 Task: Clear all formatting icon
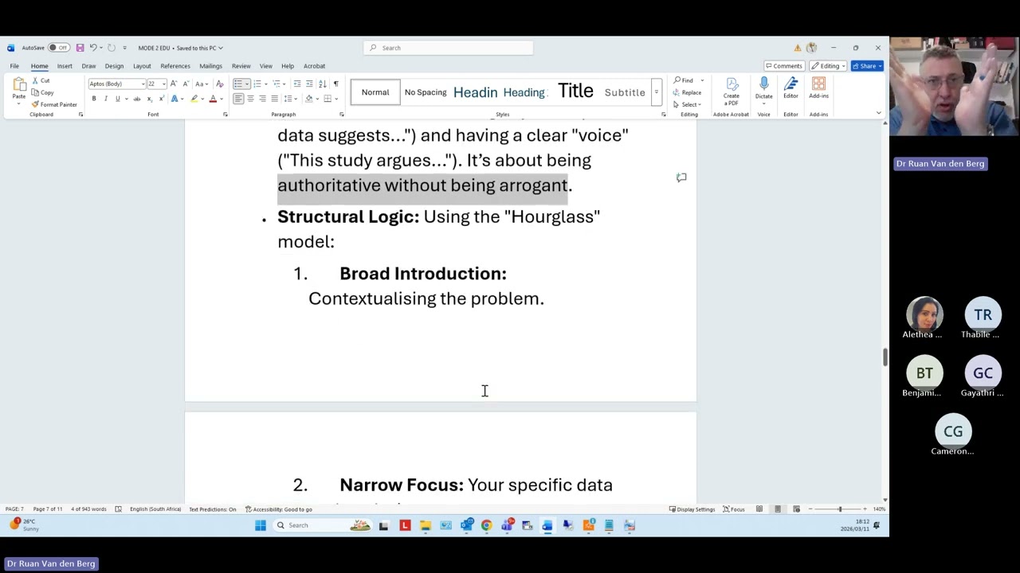click(x=221, y=84)
